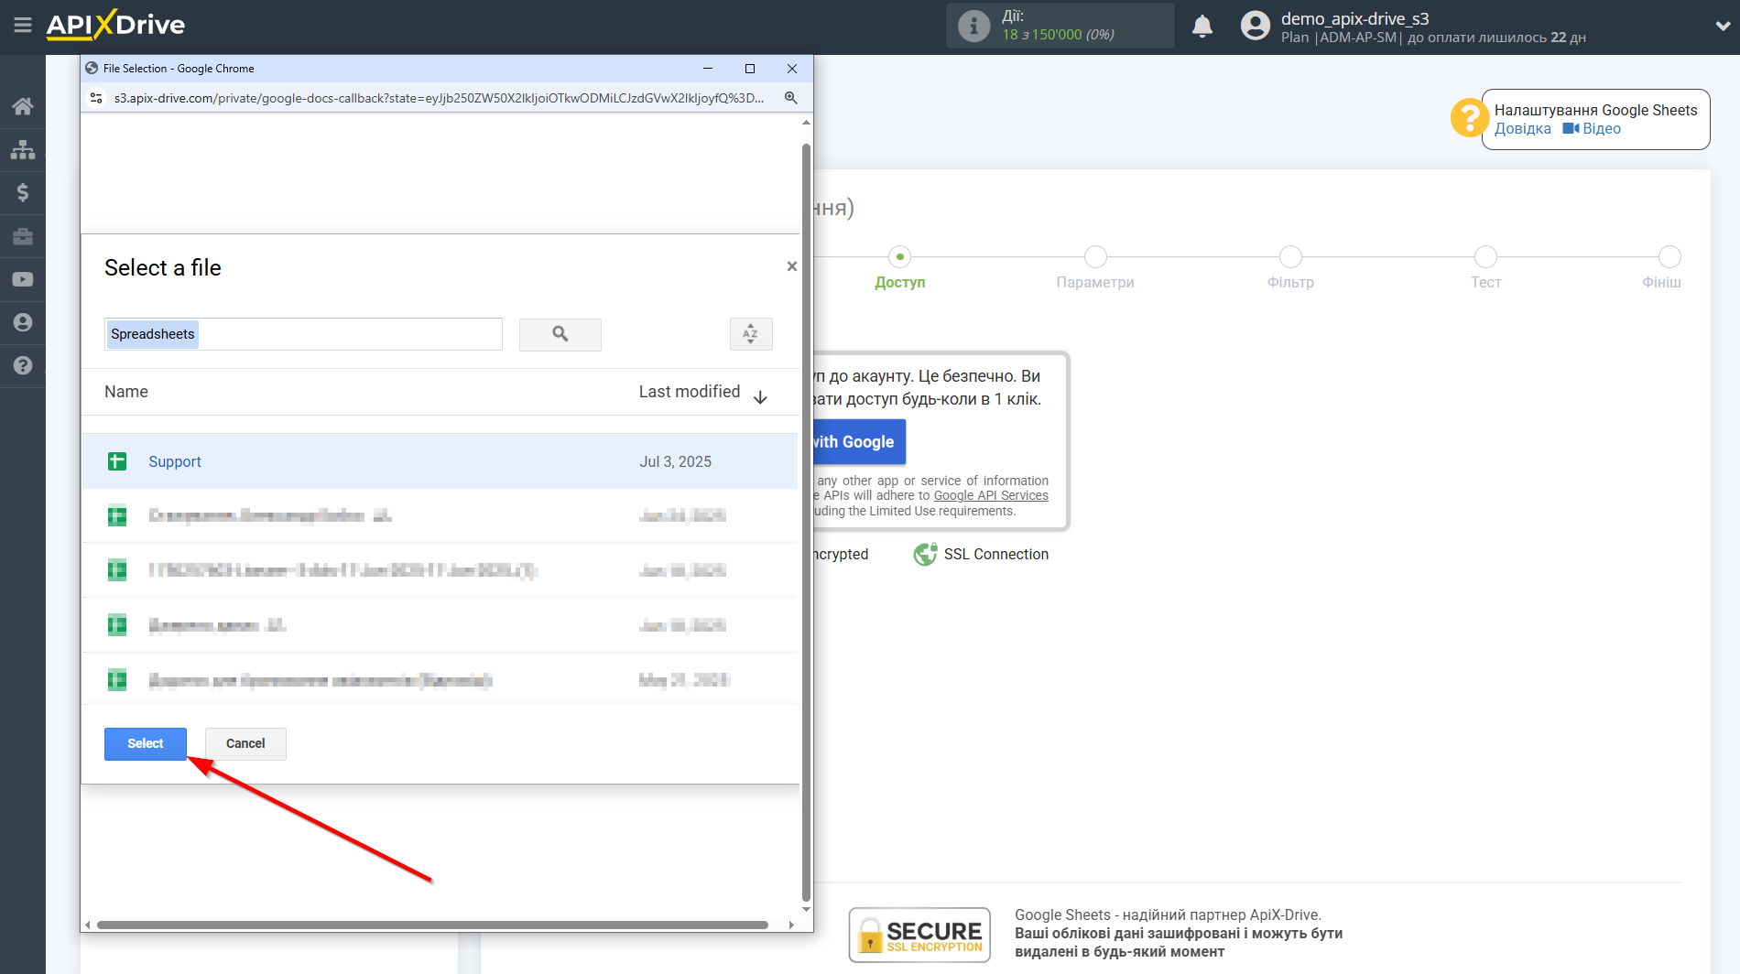
Task: Open the Відео video link
Action: click(x=1592, y=129)
